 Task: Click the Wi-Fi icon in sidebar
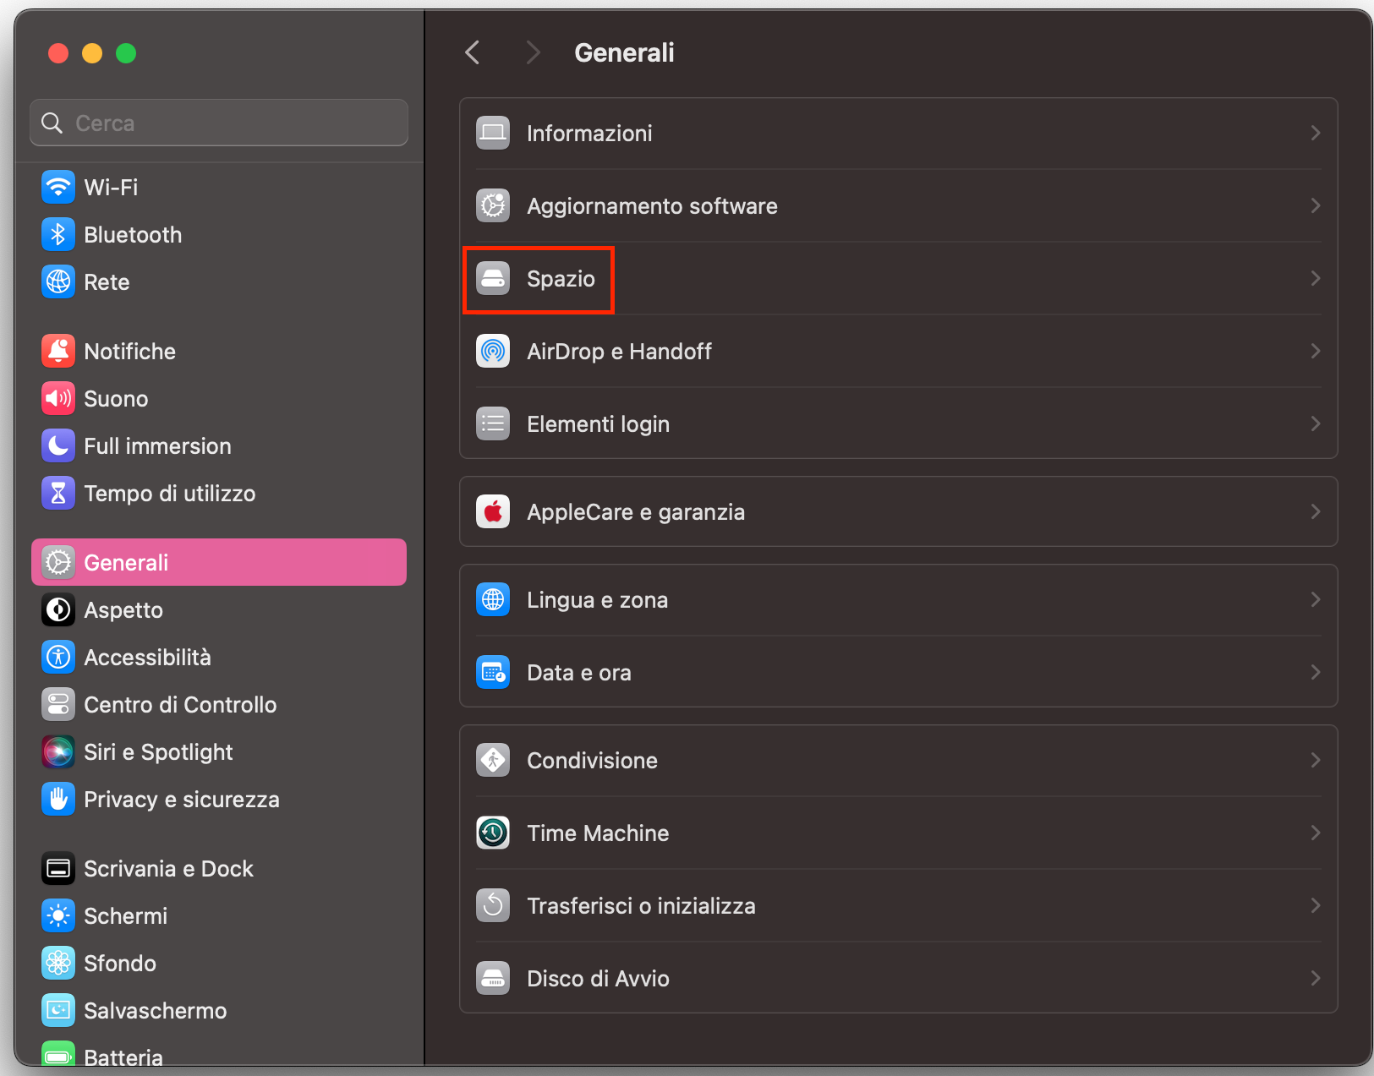[57, 188]
